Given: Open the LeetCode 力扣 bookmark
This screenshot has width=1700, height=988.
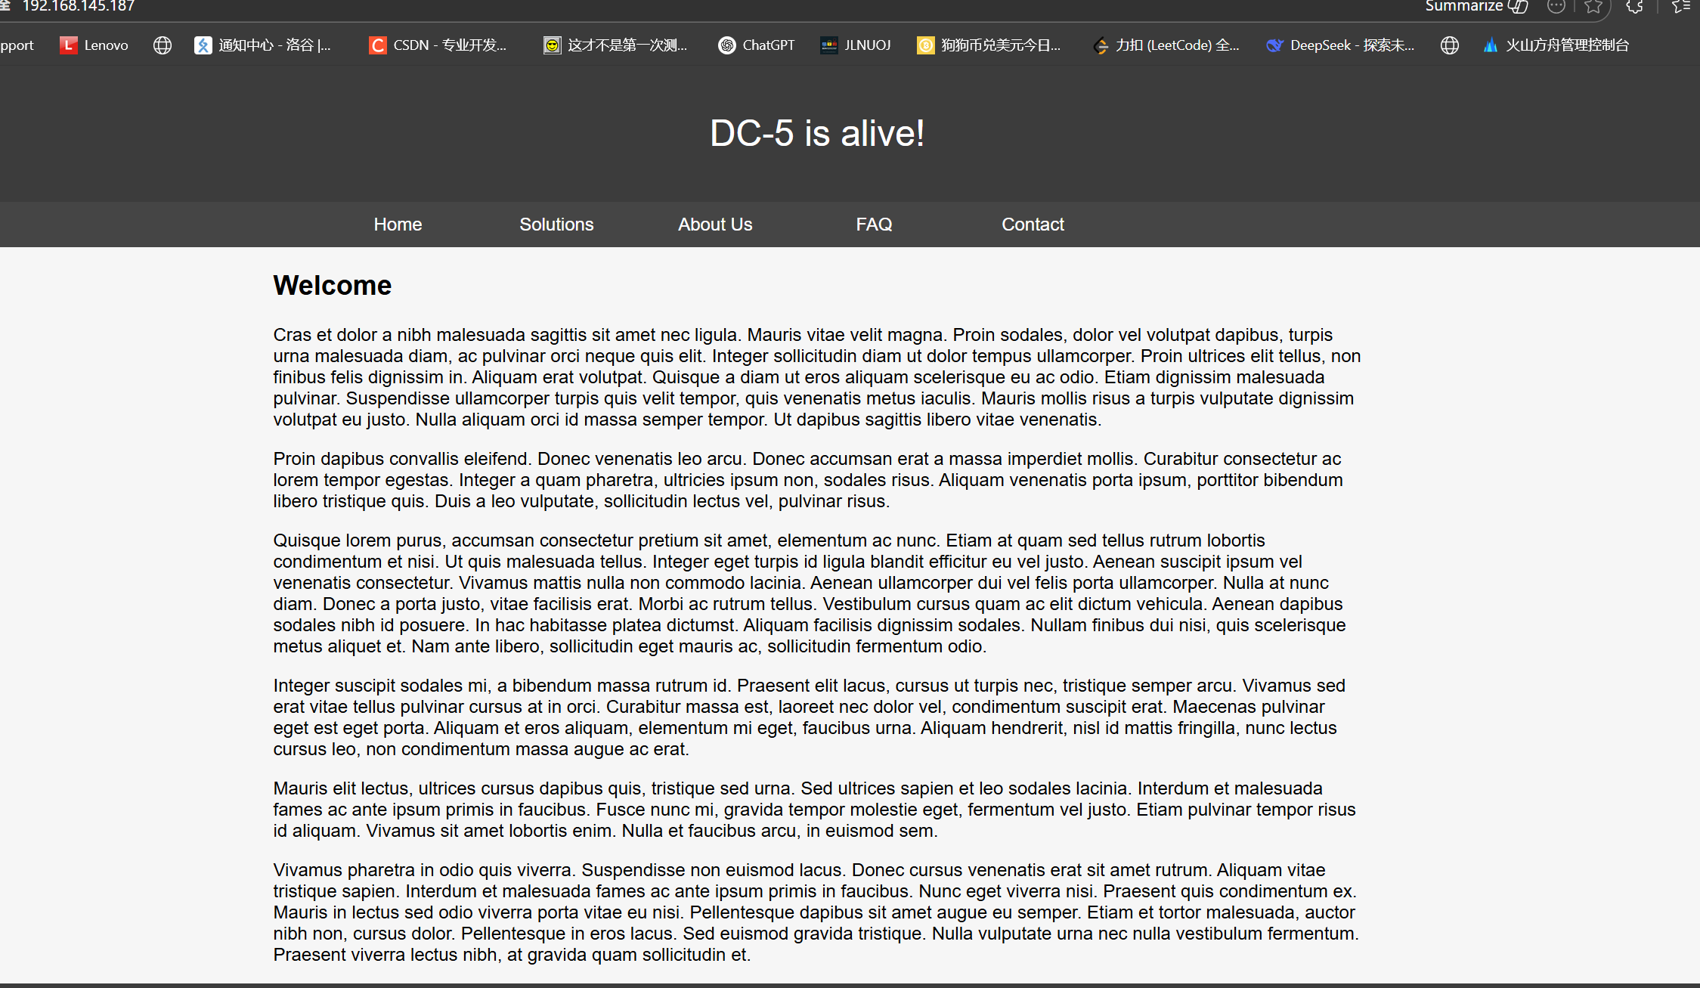Looking at the screenshot, I should (x=1166, y=45).
